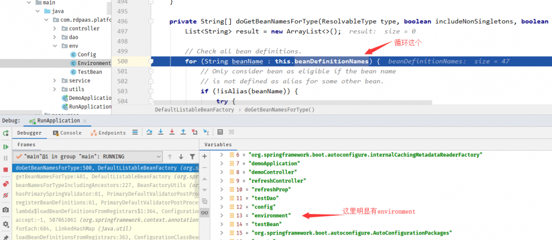Viewport: 552px width, 240px height.
Task: Expand variable 14 testBean
Action: (221, 224)
